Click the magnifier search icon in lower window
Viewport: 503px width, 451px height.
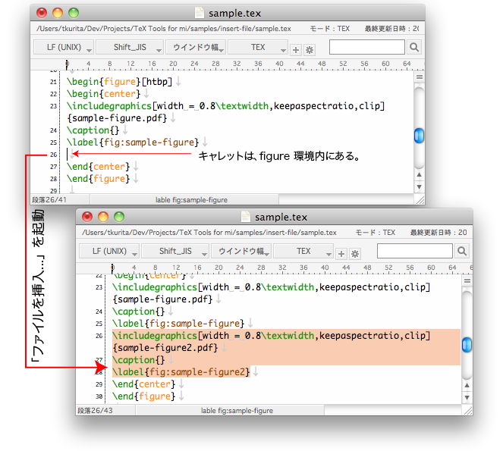click(x=460, y=252)
